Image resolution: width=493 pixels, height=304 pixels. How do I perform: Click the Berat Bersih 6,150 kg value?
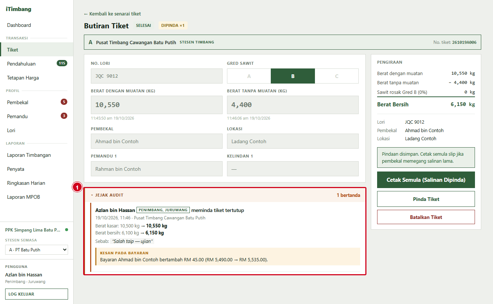[463, 105]
